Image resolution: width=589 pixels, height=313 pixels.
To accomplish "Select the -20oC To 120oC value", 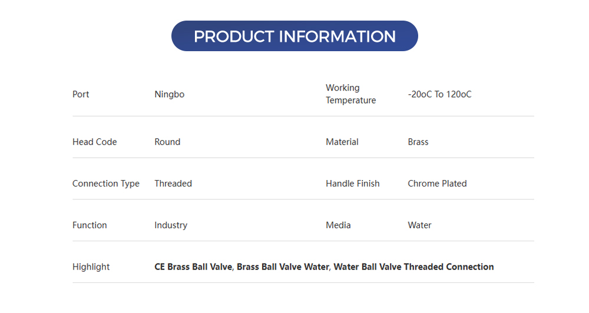I will [439, 94].
